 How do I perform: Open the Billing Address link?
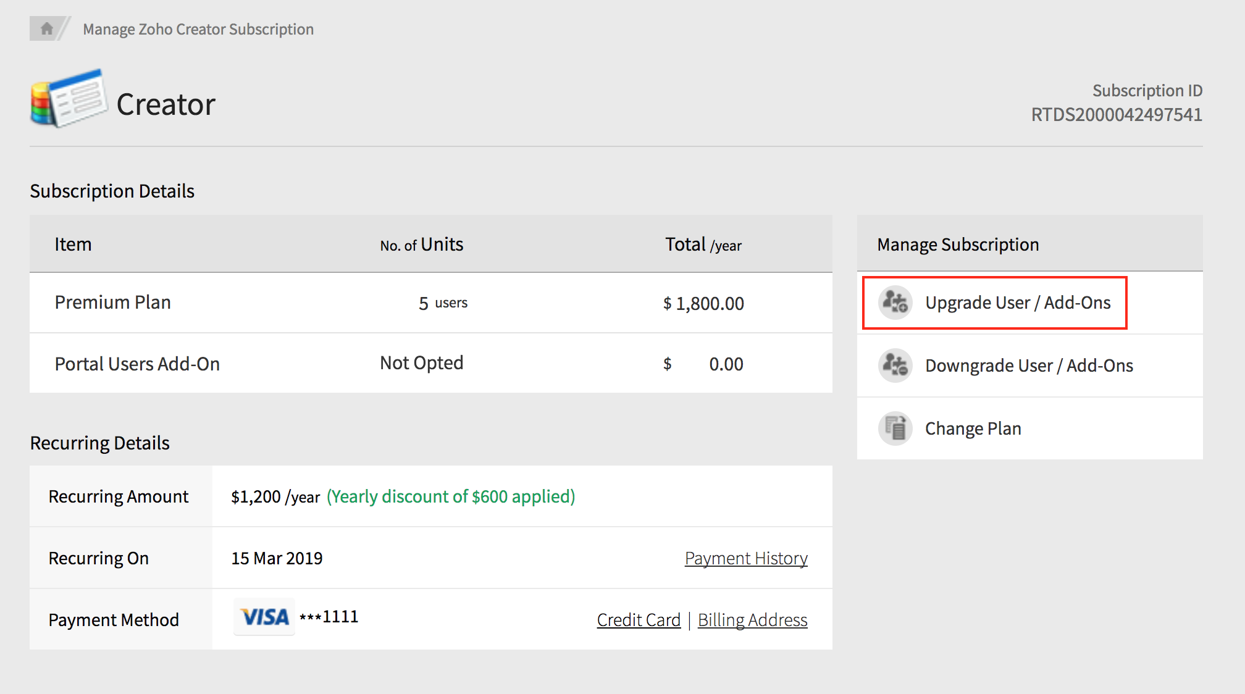pos(752,620)
